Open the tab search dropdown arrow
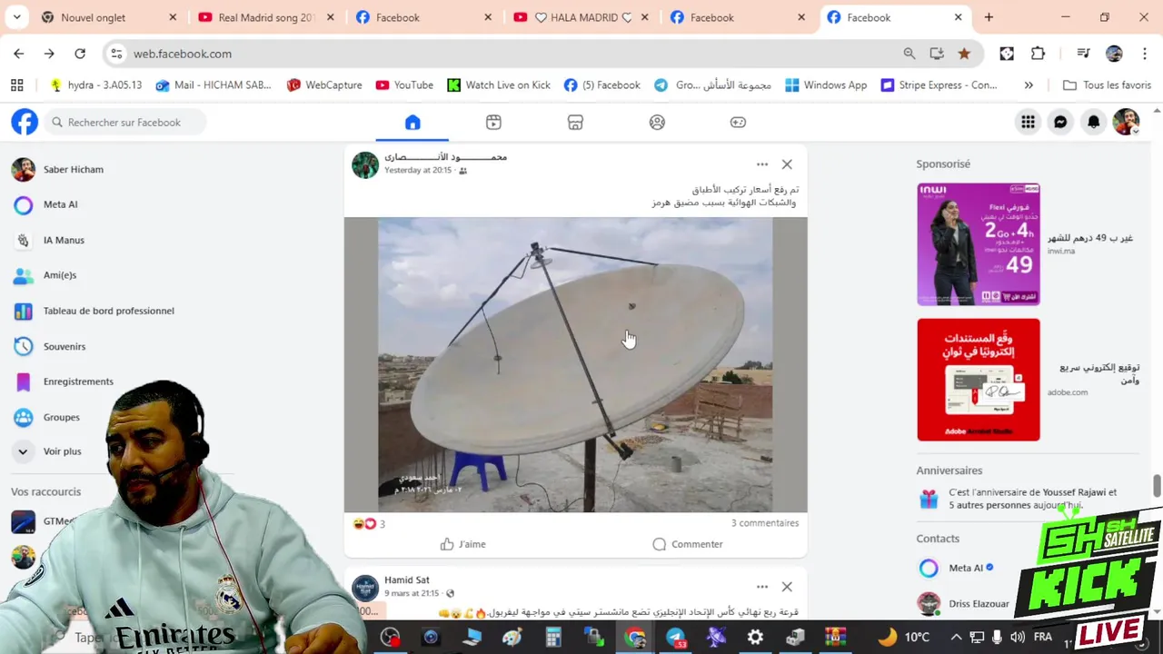 click(x=16, y=17)
